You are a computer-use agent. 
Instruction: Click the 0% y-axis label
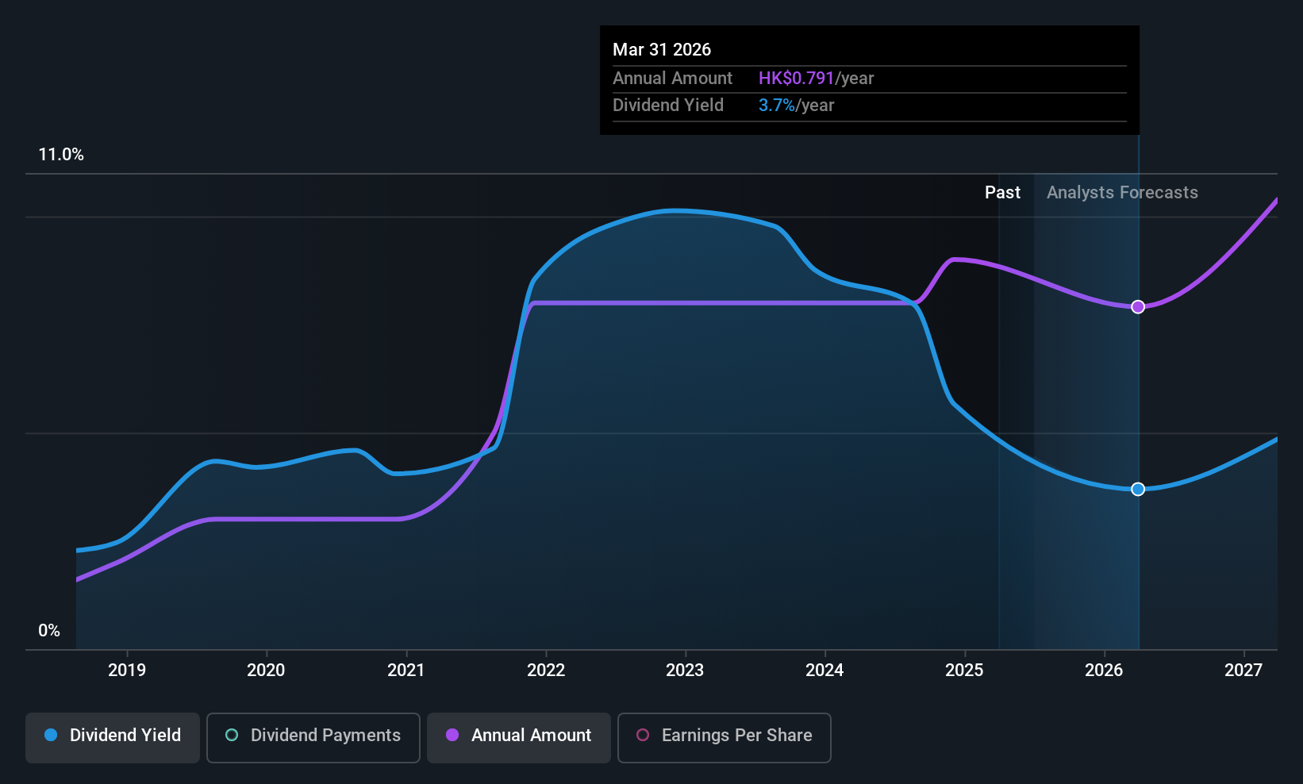coord(49,631)
